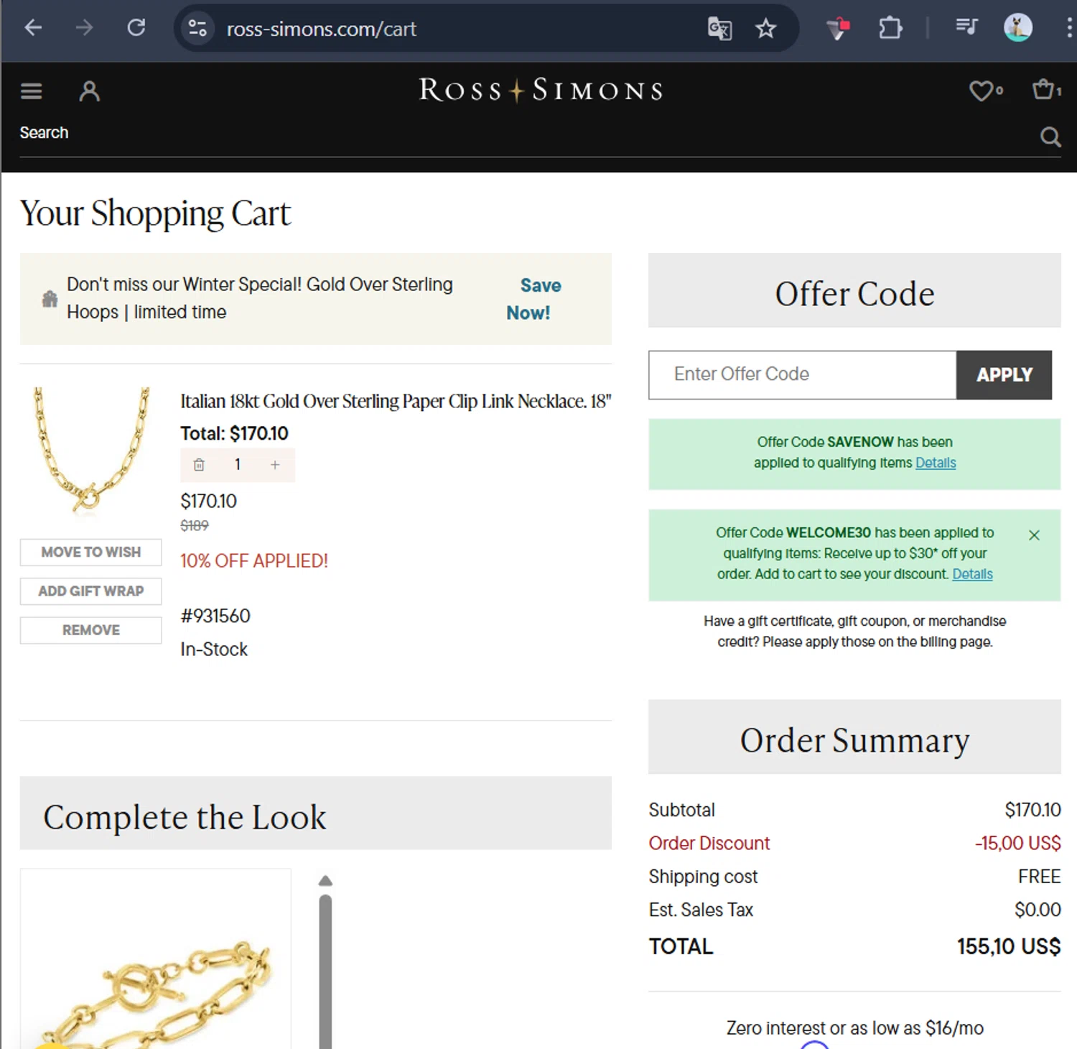Click trash icon in quantity stepper
The height and width of the screenshot is (1049, 1077).
[x=199, y=465]
